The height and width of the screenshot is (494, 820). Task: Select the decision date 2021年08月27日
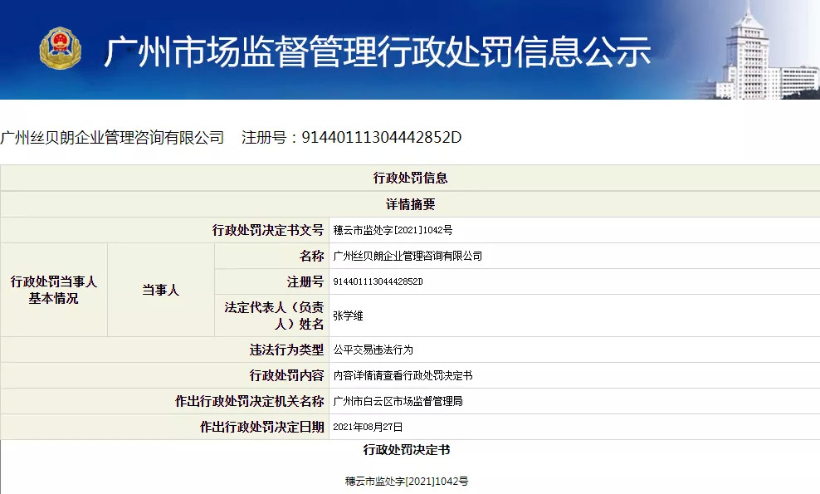tap(367, 428)
